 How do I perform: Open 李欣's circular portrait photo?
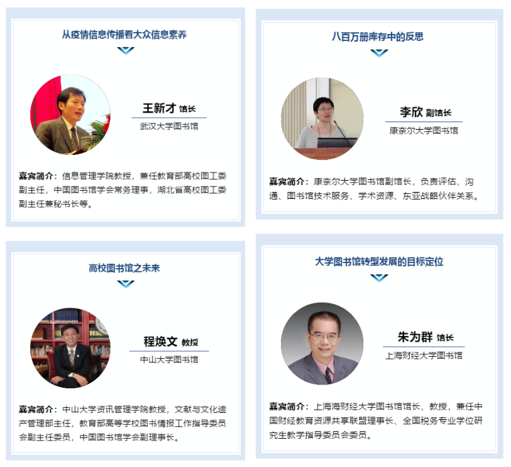[322, 119]
